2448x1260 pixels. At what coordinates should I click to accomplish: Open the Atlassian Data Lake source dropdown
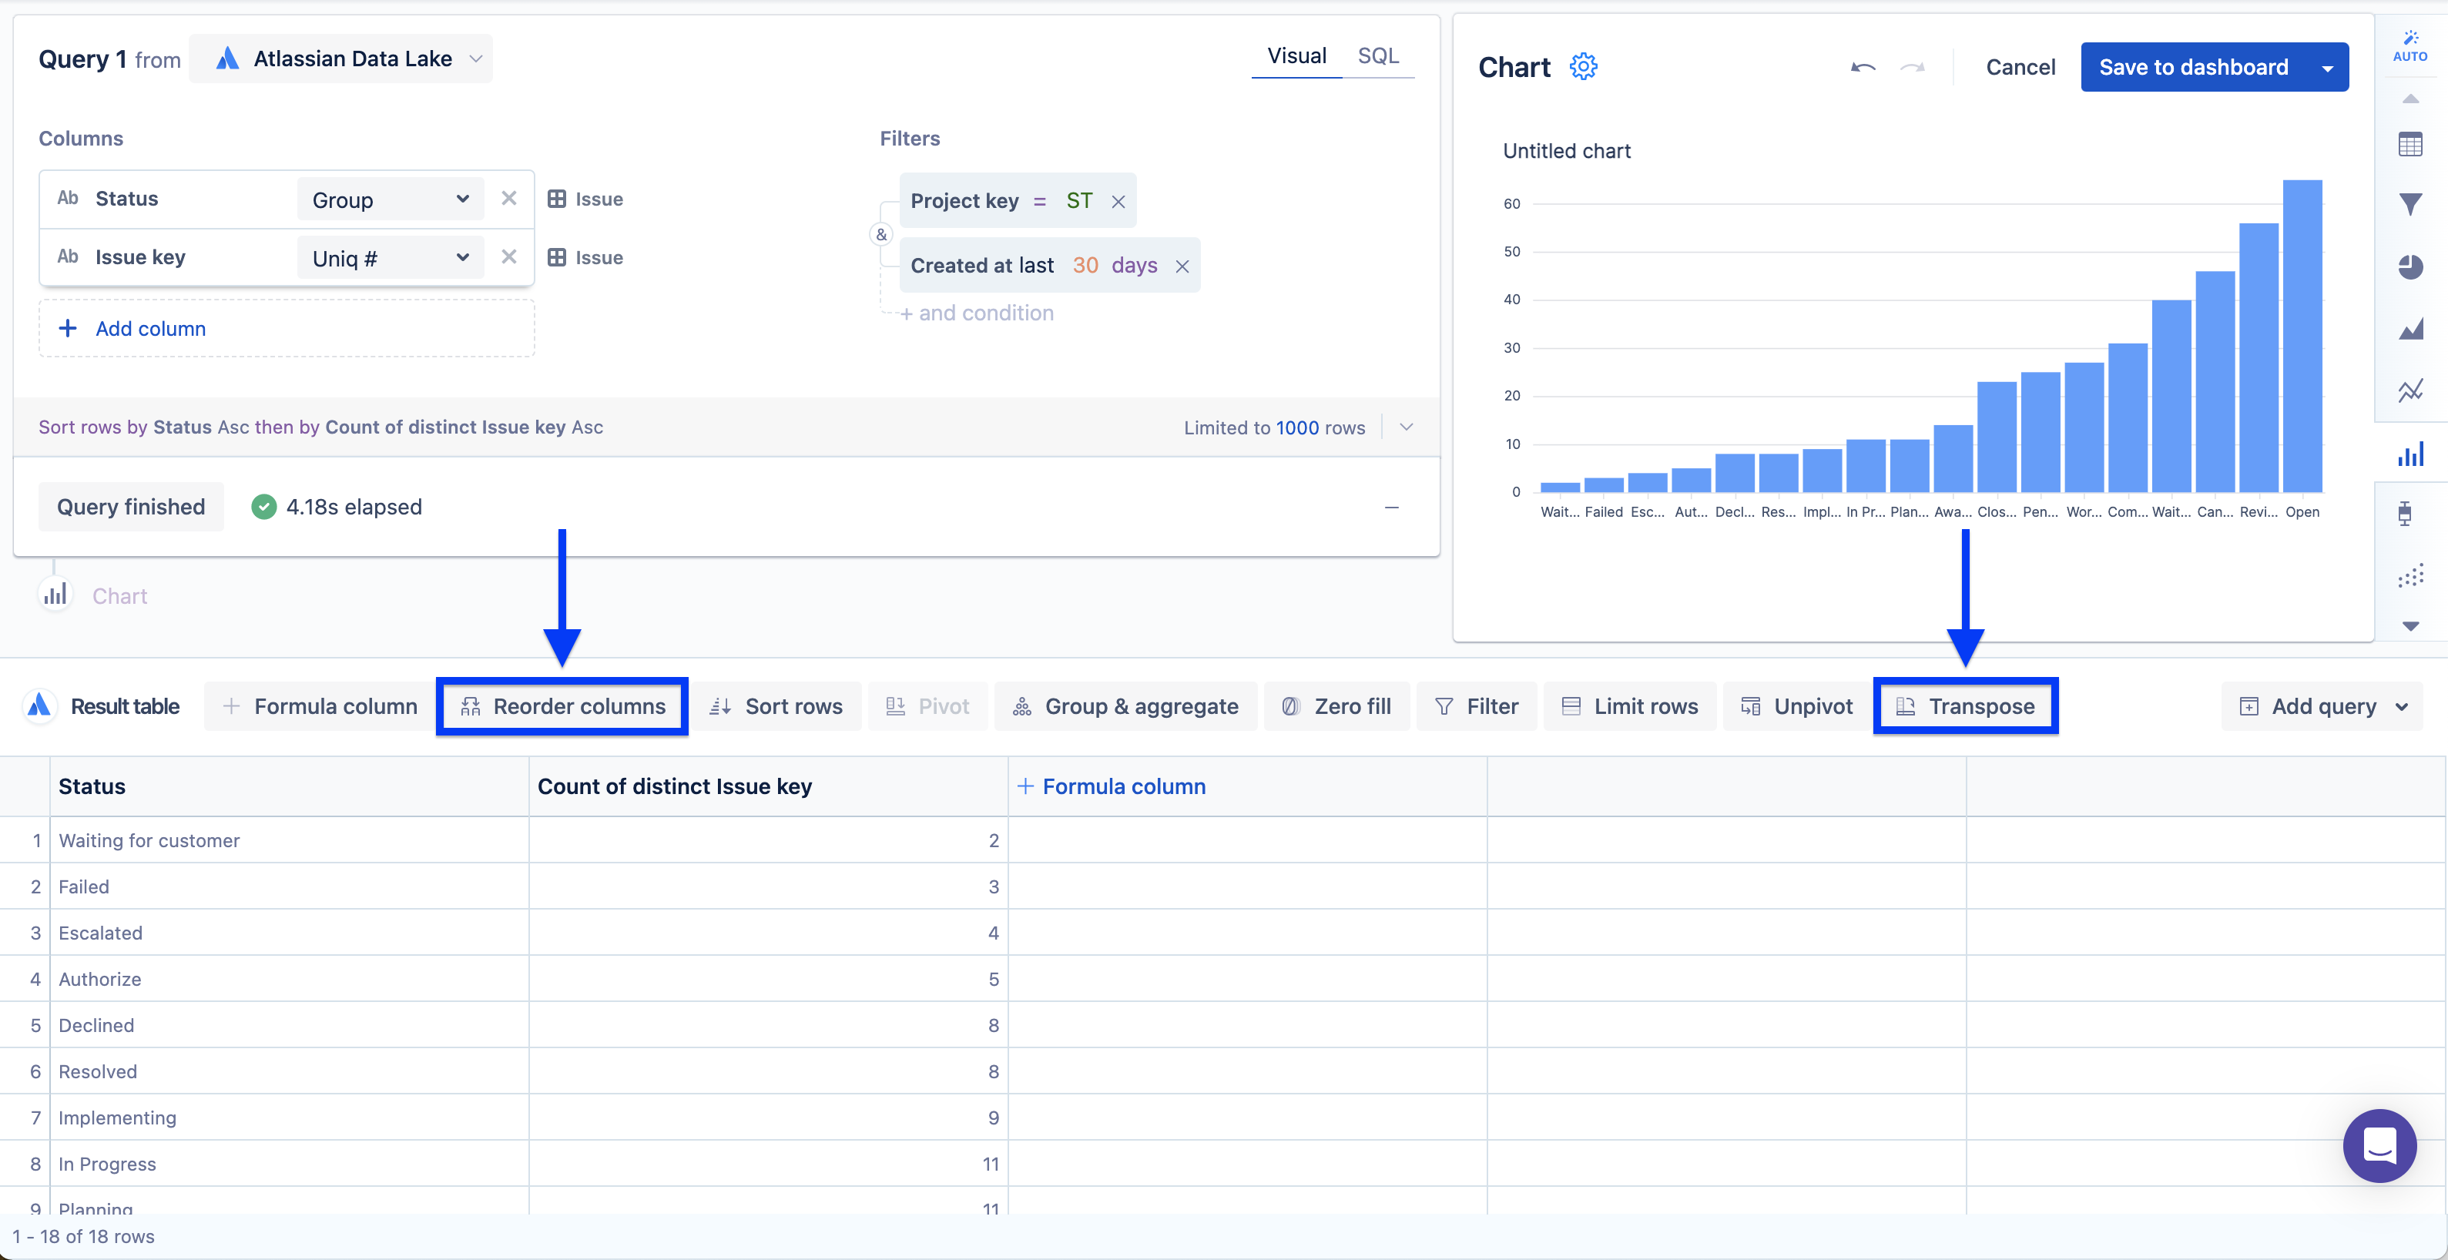(341, 59)
